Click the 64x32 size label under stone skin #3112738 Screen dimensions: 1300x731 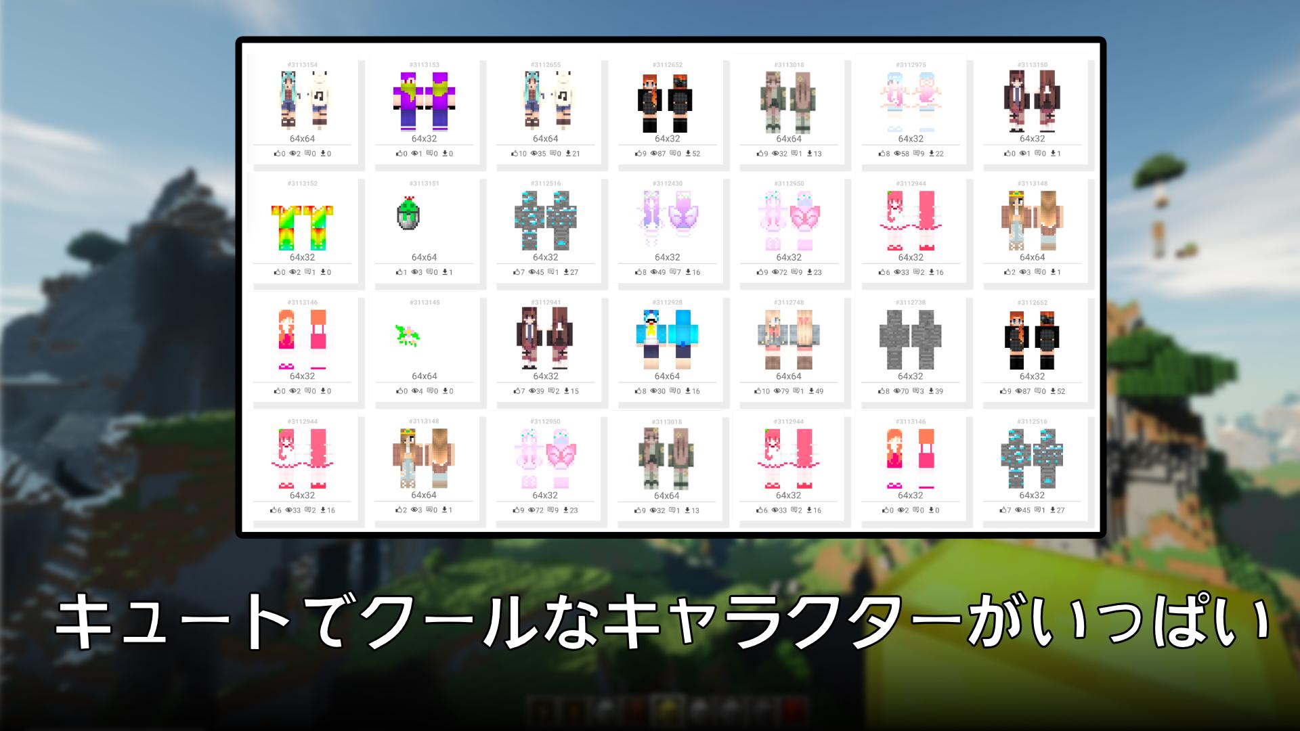coord(911,376)
